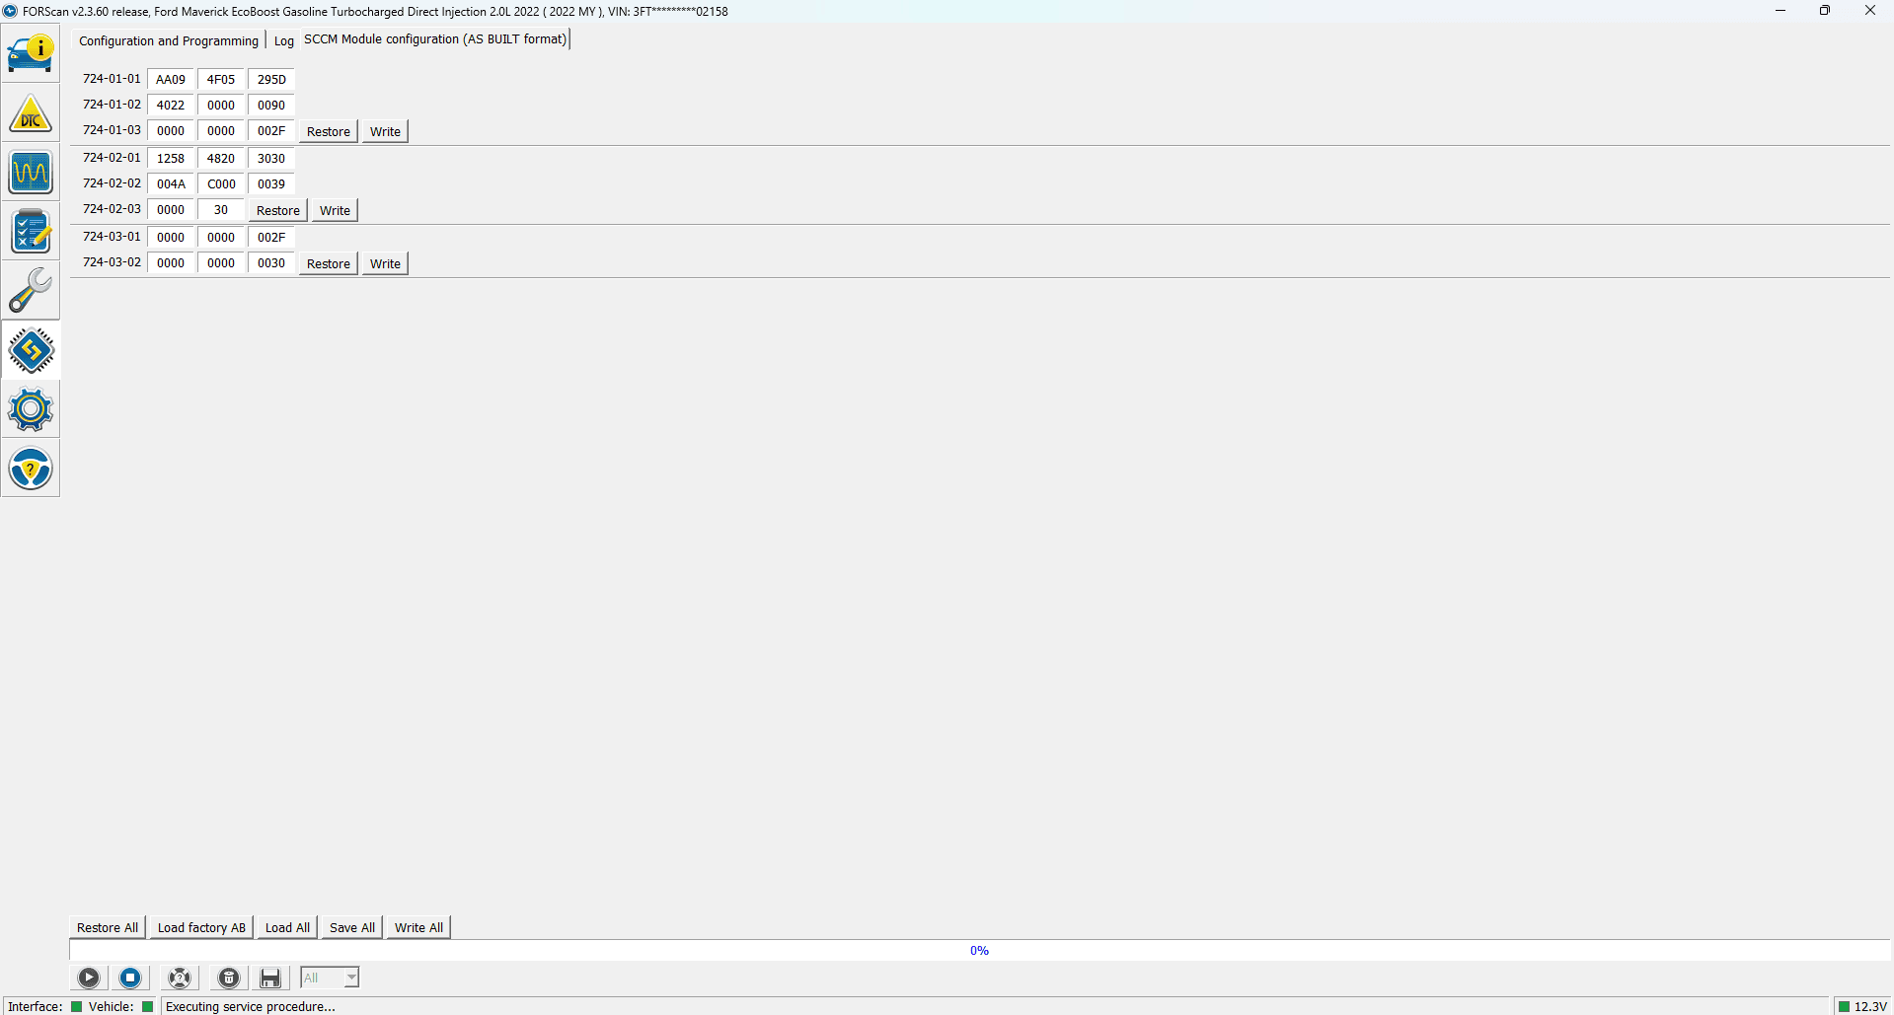Select SCCM Module configuration tab

pyautogui.click(x=435, y=39)
